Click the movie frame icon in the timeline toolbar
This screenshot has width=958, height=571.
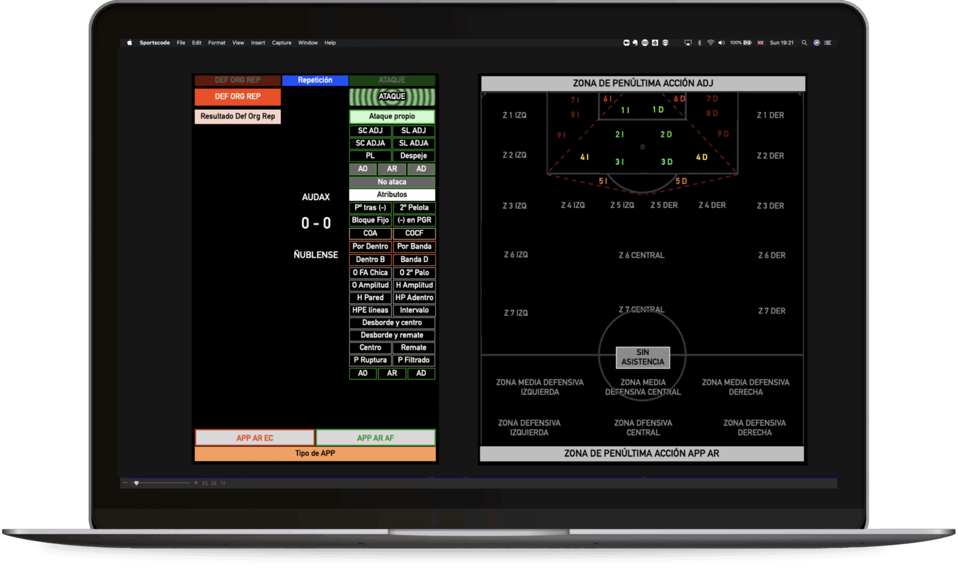(214, 483)
